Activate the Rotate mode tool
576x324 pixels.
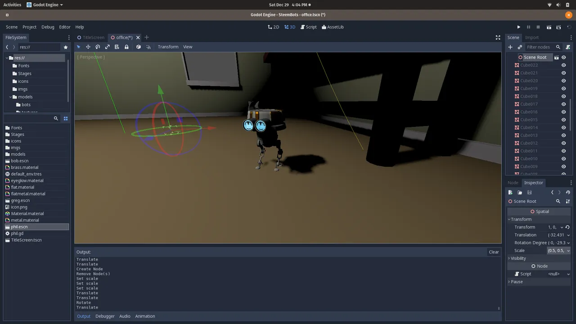pyautogui.click(x=98, y=47)
